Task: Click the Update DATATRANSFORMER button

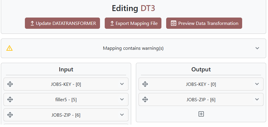Action: click(x=62, y=23)
